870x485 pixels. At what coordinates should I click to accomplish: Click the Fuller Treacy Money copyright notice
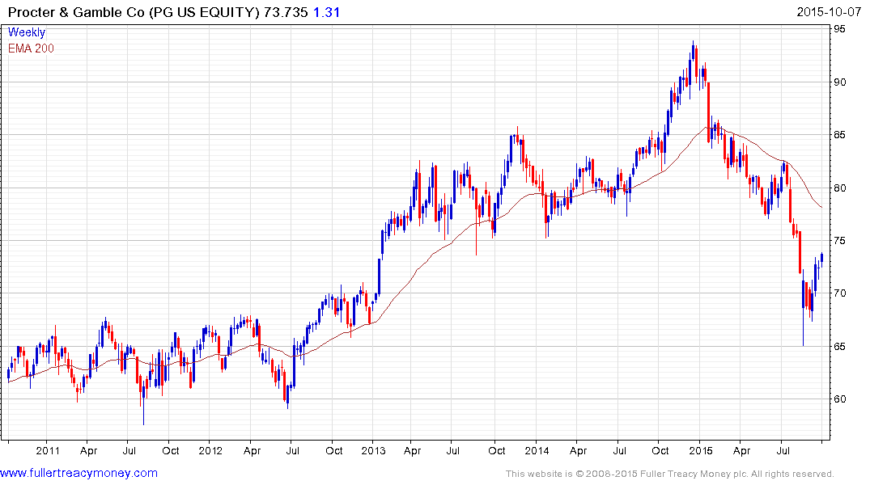point(669,474)
